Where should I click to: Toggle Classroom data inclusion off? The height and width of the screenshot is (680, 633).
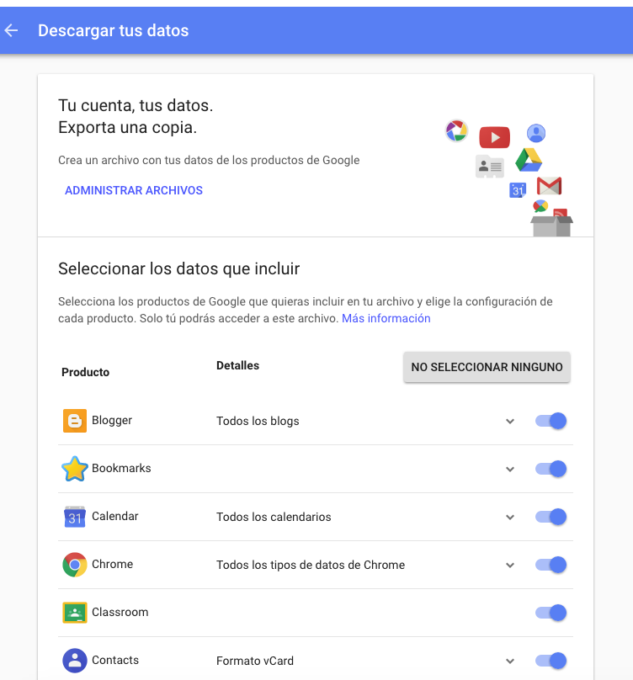551,613
